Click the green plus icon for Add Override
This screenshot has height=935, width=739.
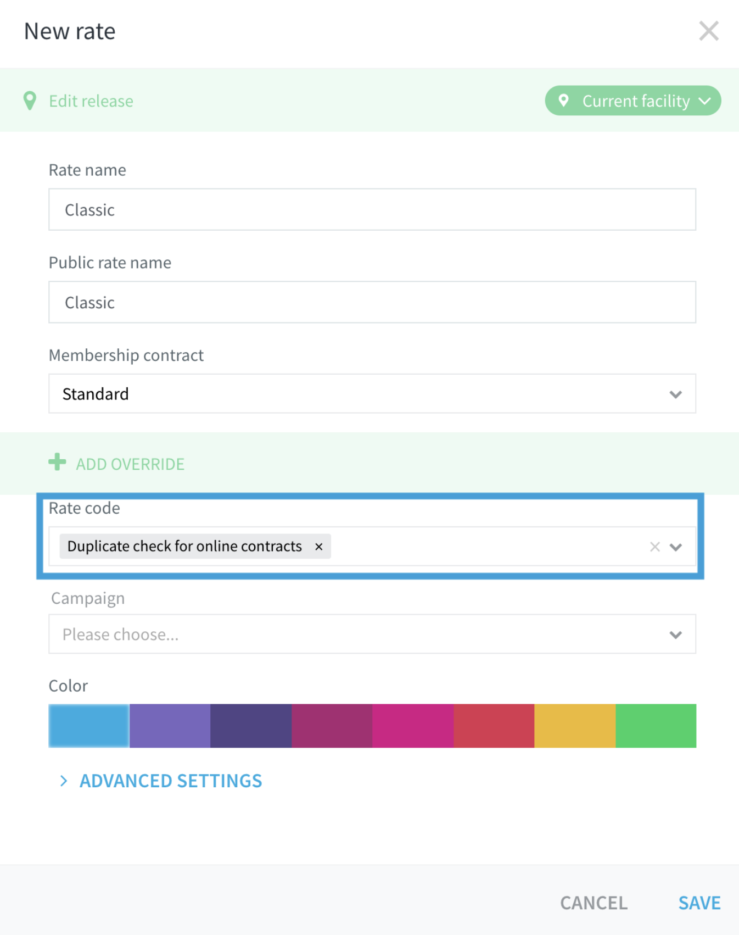click(x=57, y=463)
